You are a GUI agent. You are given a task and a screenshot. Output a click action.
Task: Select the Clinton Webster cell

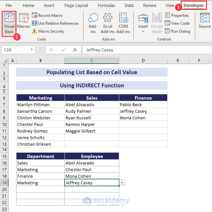point(40,118)
